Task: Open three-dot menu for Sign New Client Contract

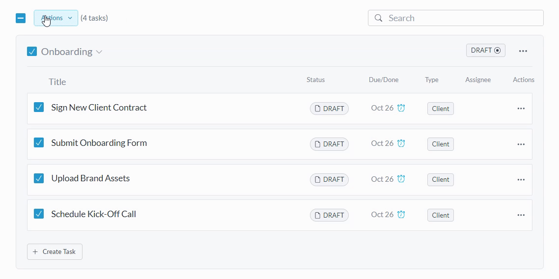Action: coord(521,109)
